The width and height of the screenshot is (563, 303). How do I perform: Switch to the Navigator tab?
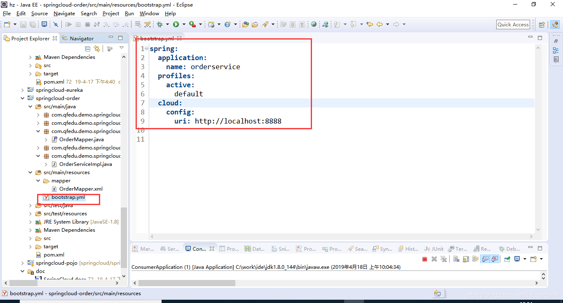coord(78,38)
